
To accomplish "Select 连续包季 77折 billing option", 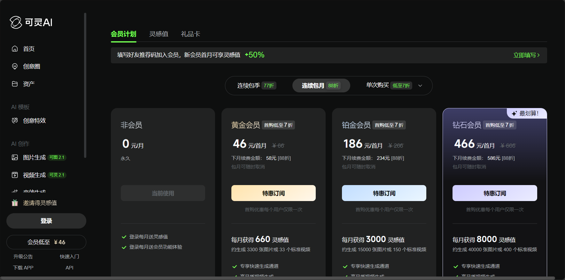I will pyautogui.click(x=257, y=86).
